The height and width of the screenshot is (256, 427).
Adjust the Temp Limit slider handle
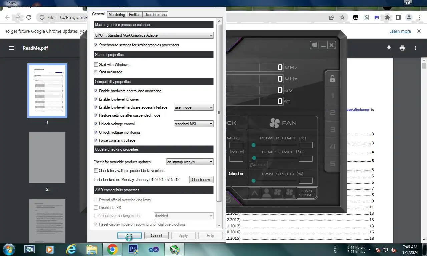tap(254, 158)
